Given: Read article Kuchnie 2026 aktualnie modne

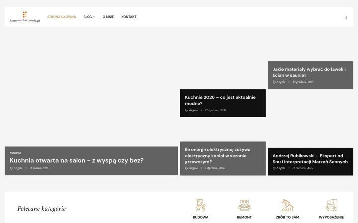Looking at the screenshot, I should pyautogui.click(x=220, y=100).
